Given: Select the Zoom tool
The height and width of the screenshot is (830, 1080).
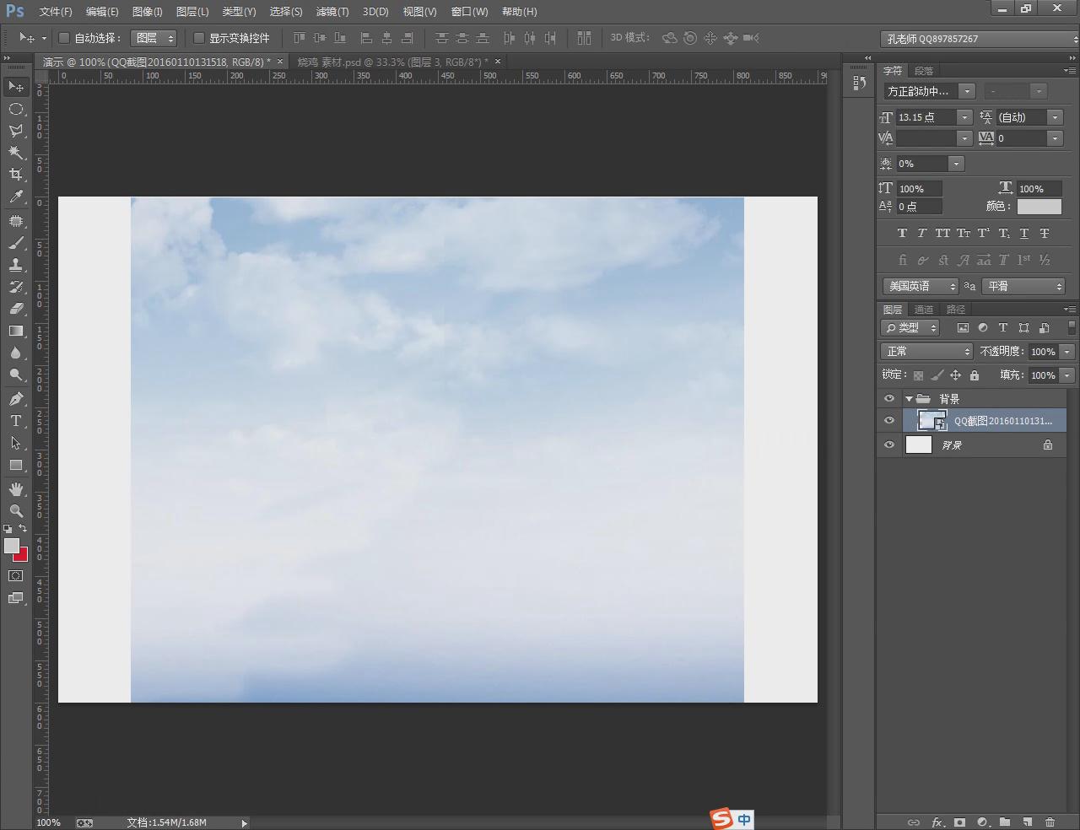Looking at the screenshot, I should coord(16,511).
